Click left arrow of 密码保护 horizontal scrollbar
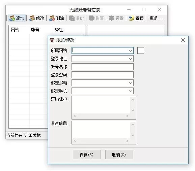The height and width of the screenshot is (171, 195). tap(75, 116)
